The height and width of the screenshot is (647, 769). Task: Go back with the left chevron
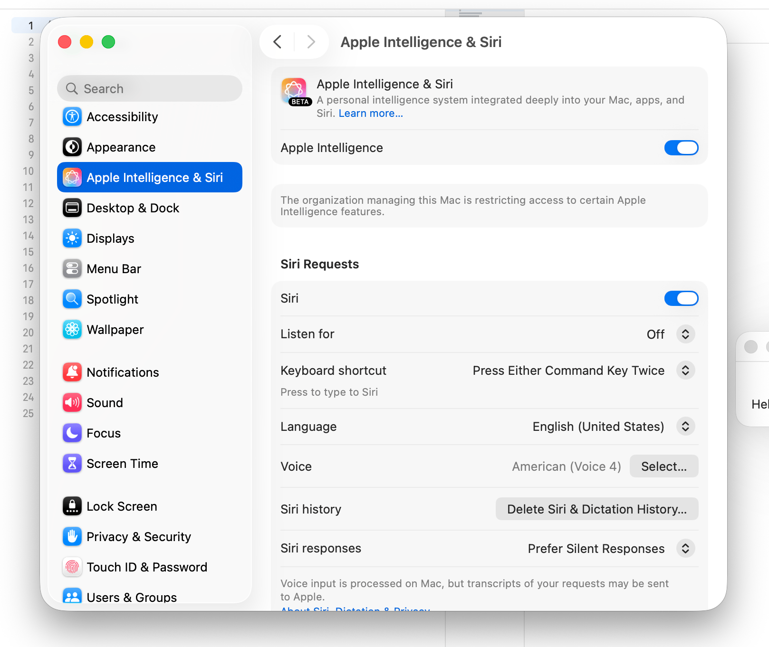point(278,42)
